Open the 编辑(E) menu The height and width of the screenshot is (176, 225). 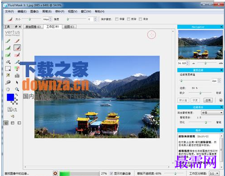point(22,12)
